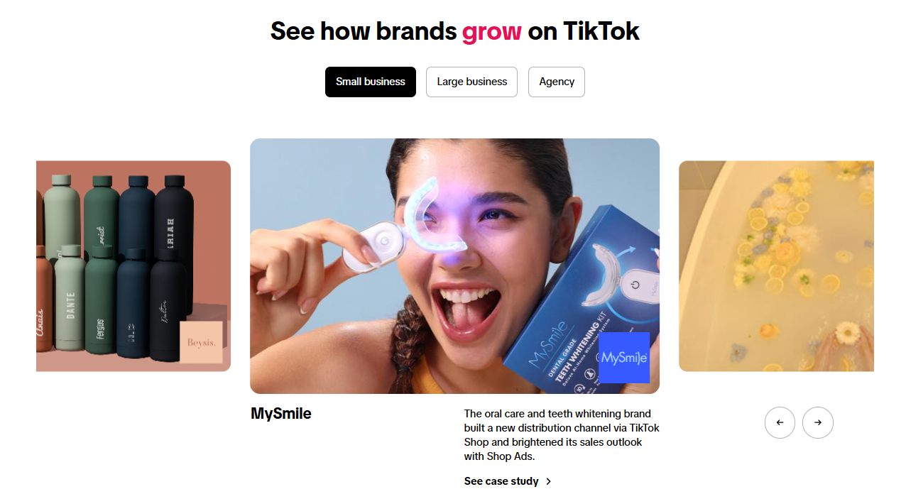Image resolution: width=906 pixels, height=494 pixels.
Task: Open the Agency tab
Action: coord(557,82)
